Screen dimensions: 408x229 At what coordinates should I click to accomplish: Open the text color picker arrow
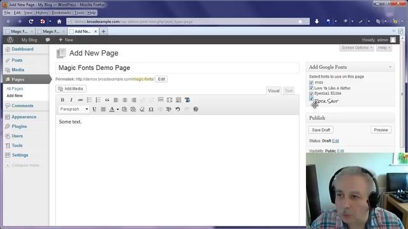pos(117,109)
